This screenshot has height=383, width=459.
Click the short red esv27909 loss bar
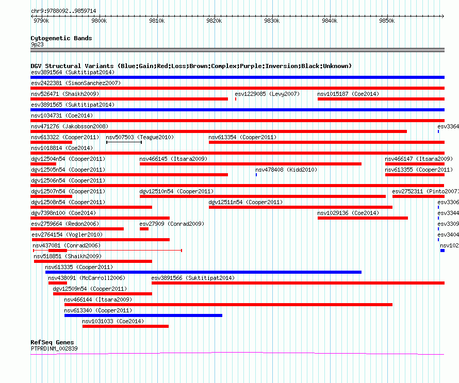(x=144, y=229)
